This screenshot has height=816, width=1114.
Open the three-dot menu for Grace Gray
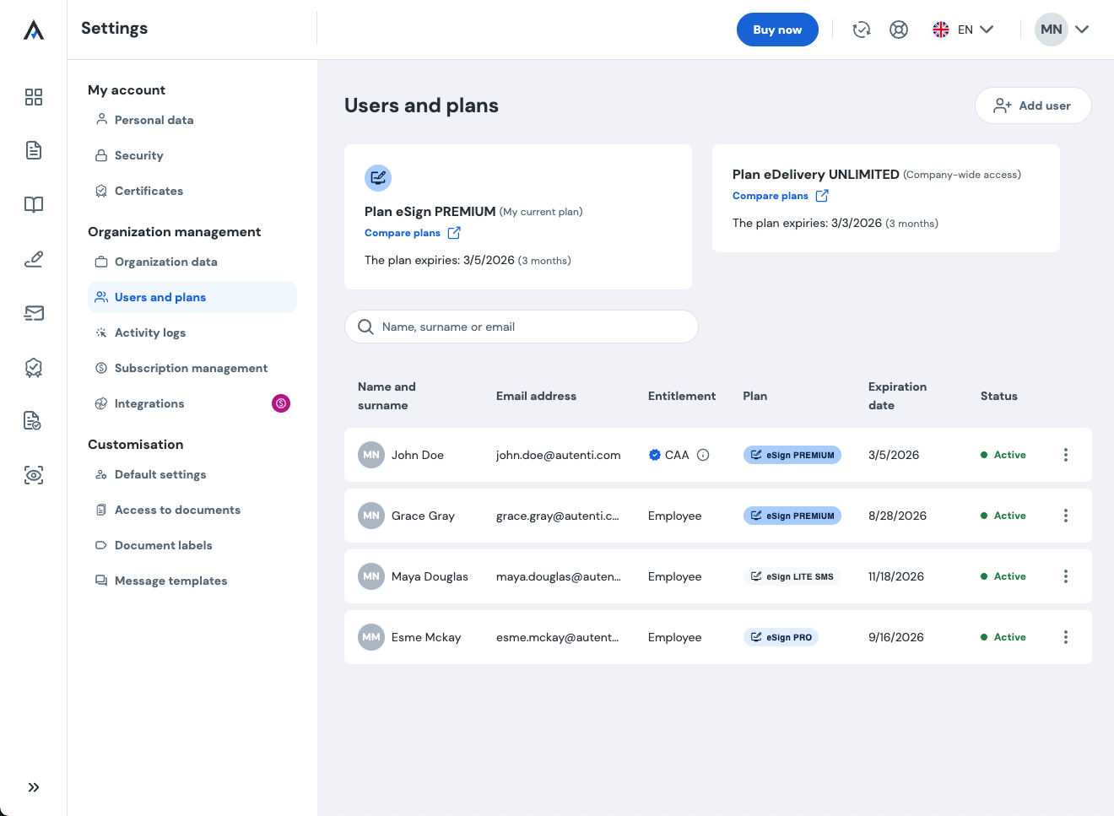(x=1066, y=516)
